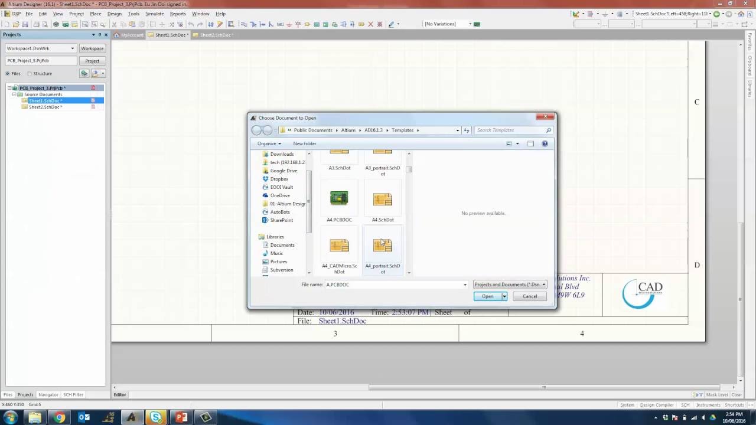Open the File name combo box dropdown

pyautogui.click(x=465, y=285)
